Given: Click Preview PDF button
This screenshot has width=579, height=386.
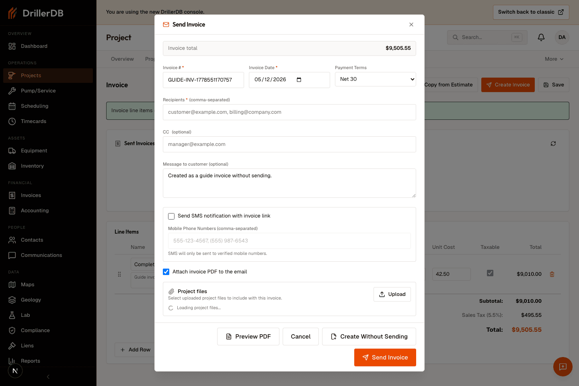Looking at the screenshot, I should [x=248, y=337].
